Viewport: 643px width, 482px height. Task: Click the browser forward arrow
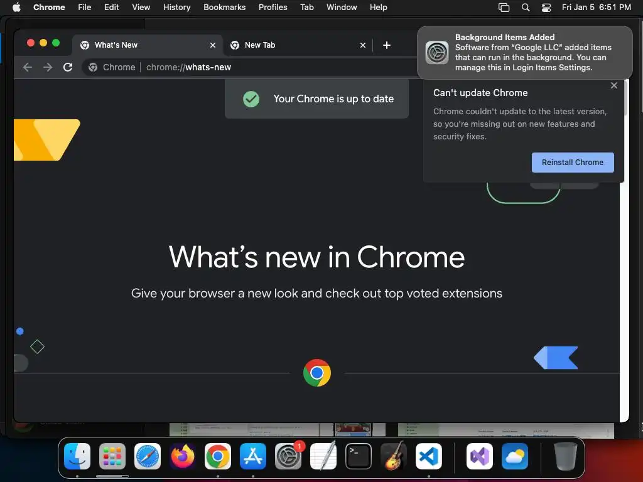[x=48, y=67]
